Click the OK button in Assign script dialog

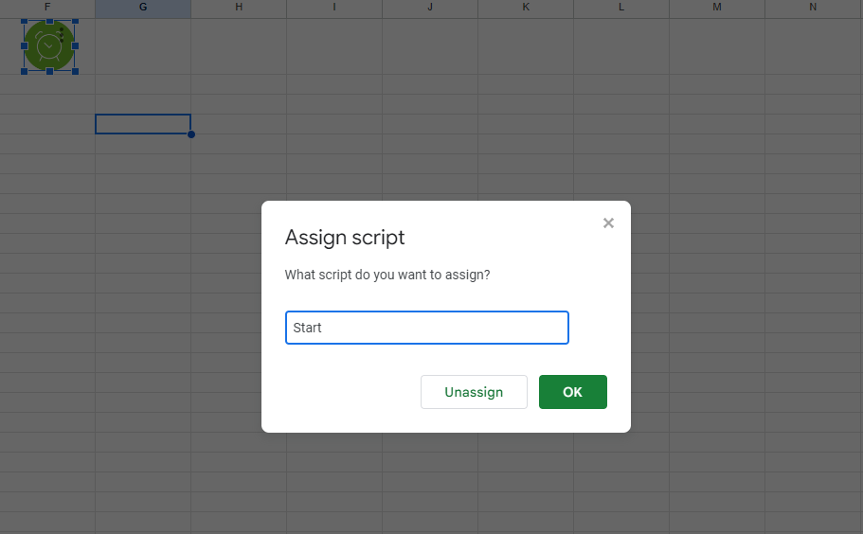click(x=572, y=392)
